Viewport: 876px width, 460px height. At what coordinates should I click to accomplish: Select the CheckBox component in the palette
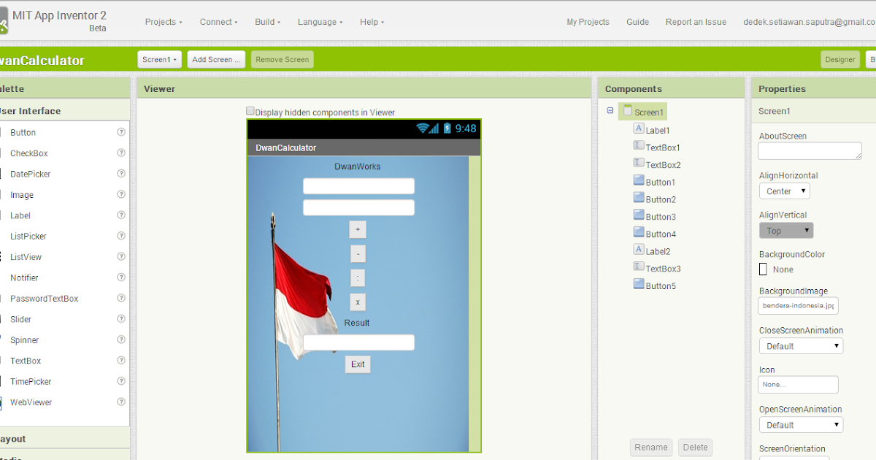[28, 153]
